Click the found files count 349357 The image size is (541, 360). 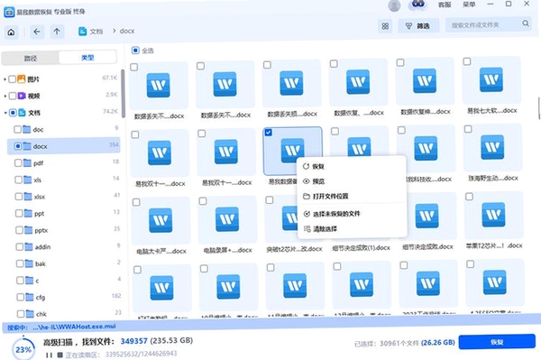(133, 341)
